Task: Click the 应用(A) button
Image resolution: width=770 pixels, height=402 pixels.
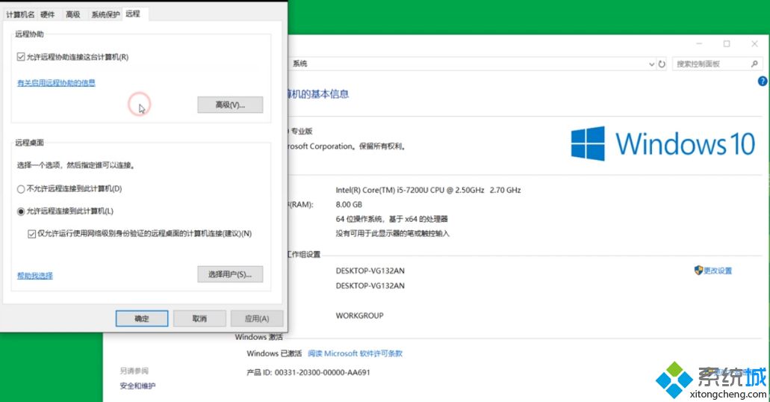Action: tap(257, 318)
